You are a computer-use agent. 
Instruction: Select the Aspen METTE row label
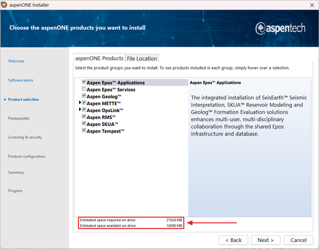pos(104,103)
